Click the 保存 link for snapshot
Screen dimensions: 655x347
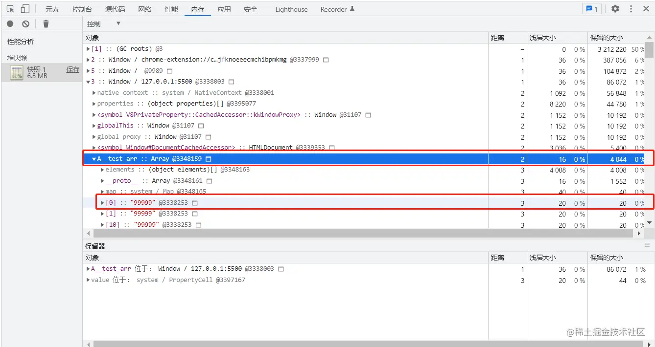pos(73,69)
